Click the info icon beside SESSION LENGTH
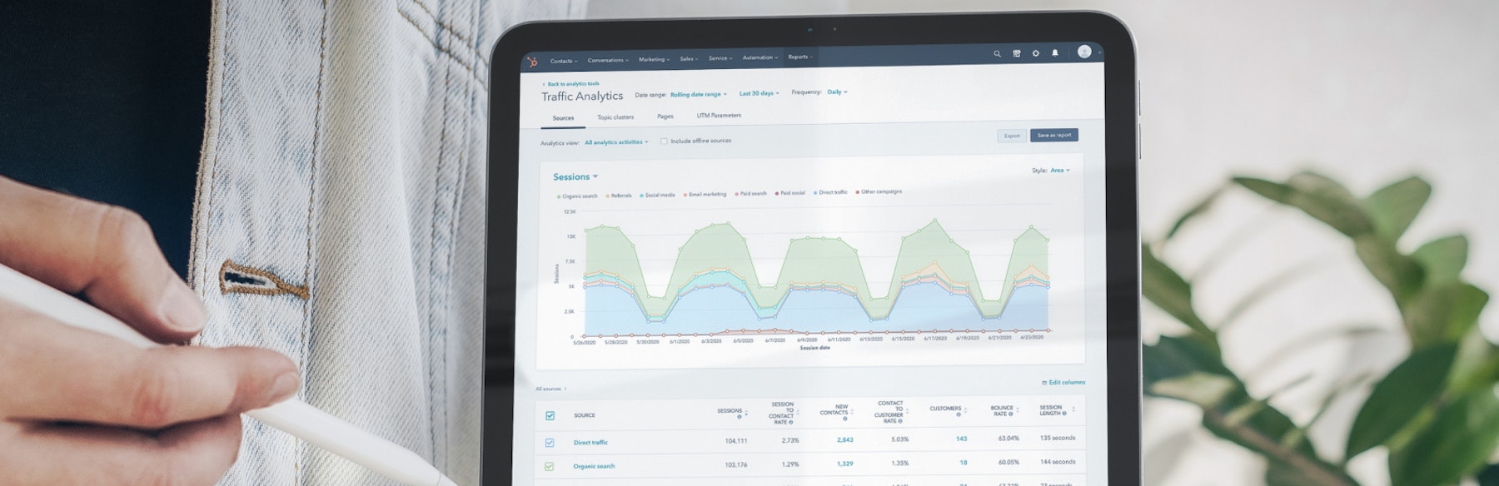 pyautogui.click(x=1063, y=413)
